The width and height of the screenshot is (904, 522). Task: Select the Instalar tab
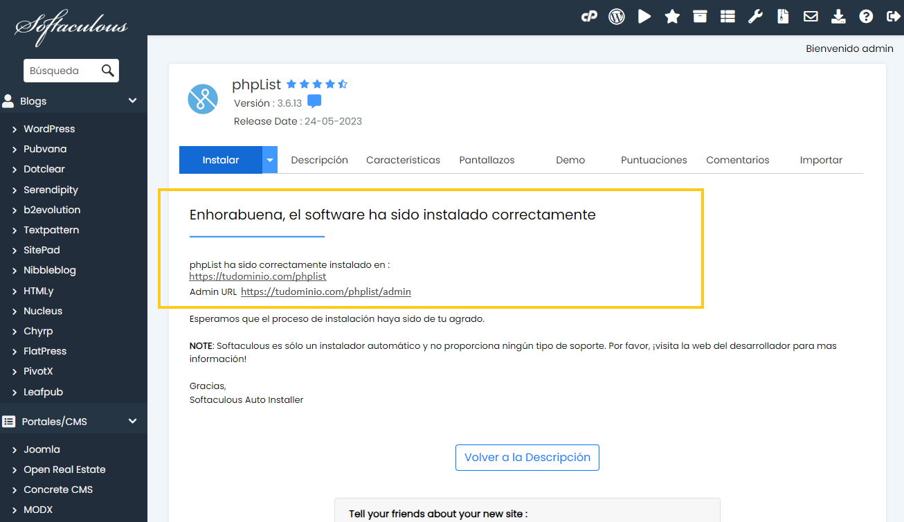221,160
